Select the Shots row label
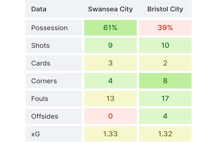 [x=40, y=45]
